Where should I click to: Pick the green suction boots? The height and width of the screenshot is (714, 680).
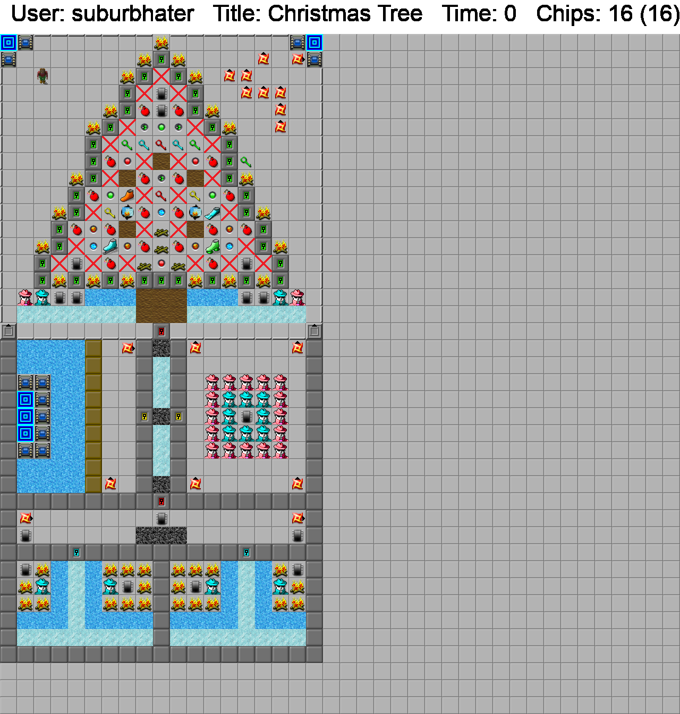click(212, 246)
